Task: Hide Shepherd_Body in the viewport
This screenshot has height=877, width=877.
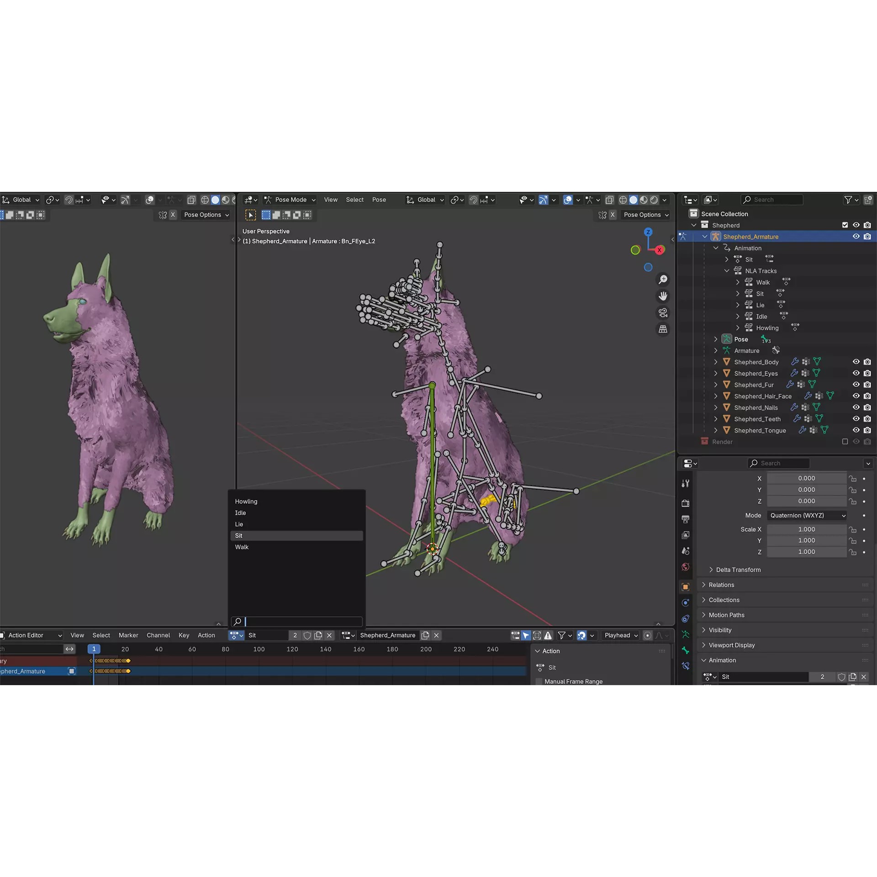Action: click(856, 361)
